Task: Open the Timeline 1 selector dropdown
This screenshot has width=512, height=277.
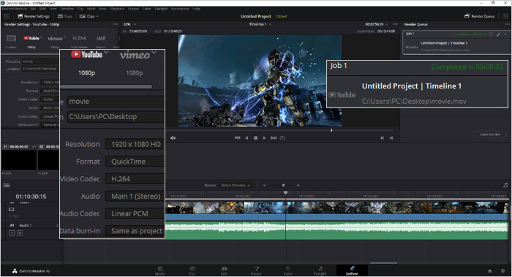Action: tap(260, 24)
